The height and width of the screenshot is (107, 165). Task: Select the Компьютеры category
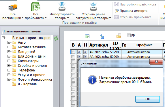tap(28, 61)
